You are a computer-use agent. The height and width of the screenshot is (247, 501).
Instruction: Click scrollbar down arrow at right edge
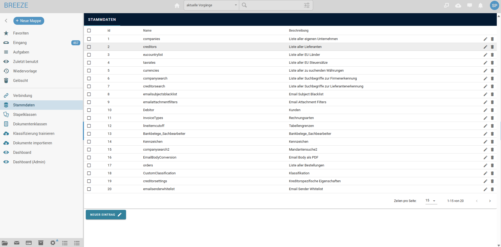tap(499, 245)
